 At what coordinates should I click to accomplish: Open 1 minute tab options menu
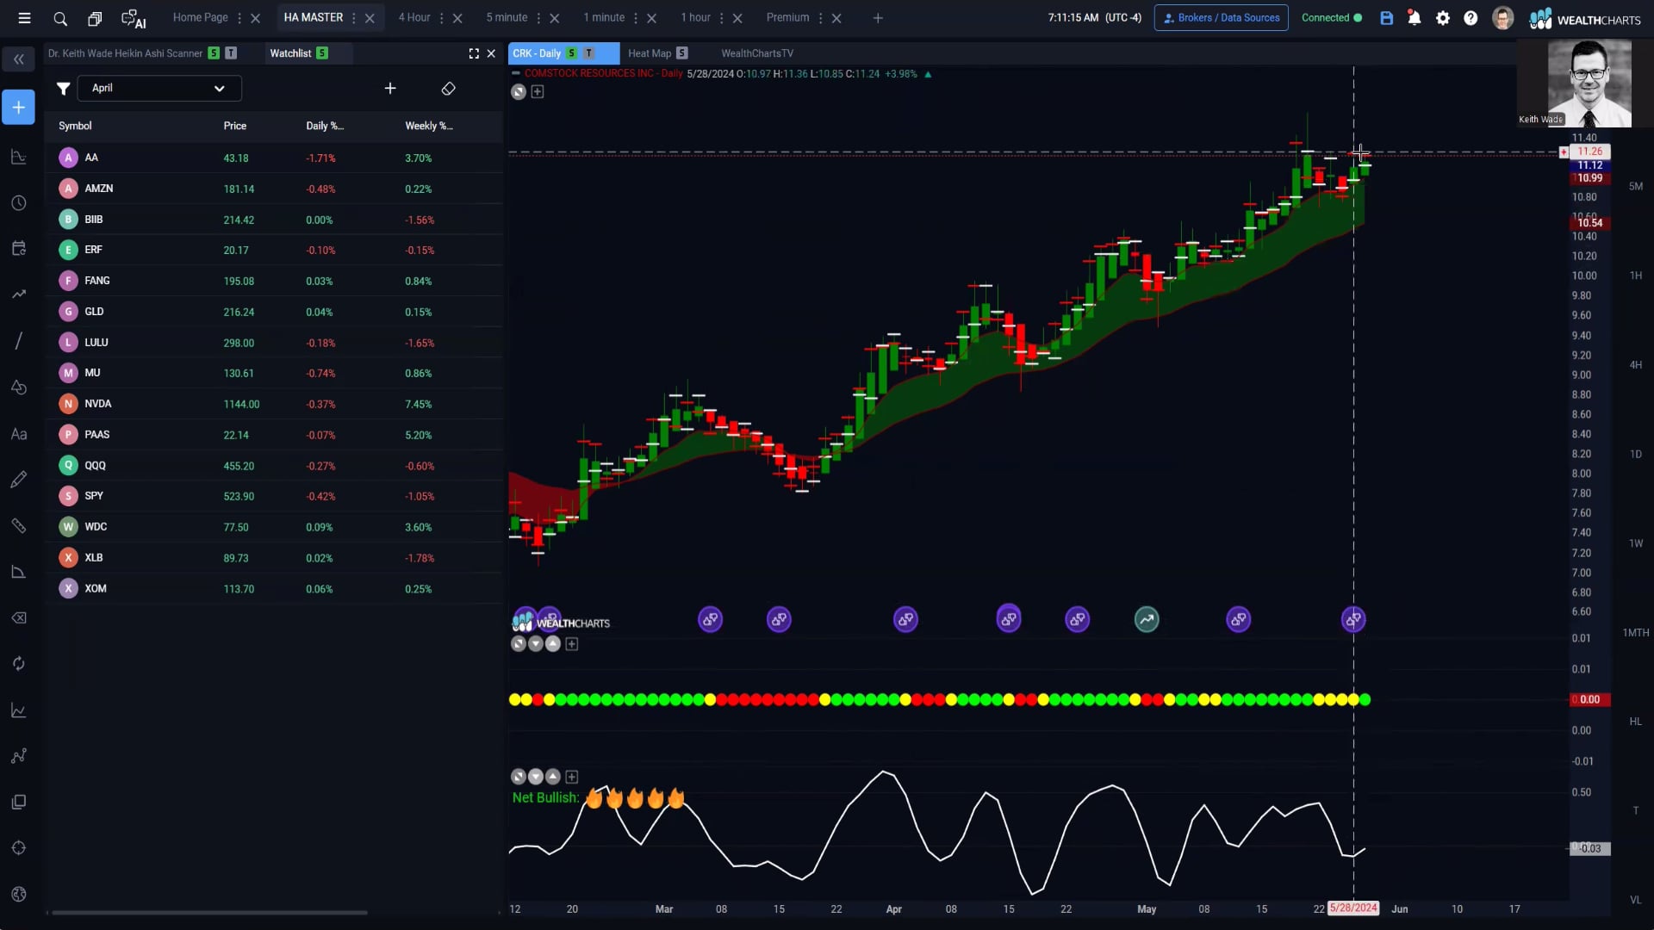[x=636, y=18]
